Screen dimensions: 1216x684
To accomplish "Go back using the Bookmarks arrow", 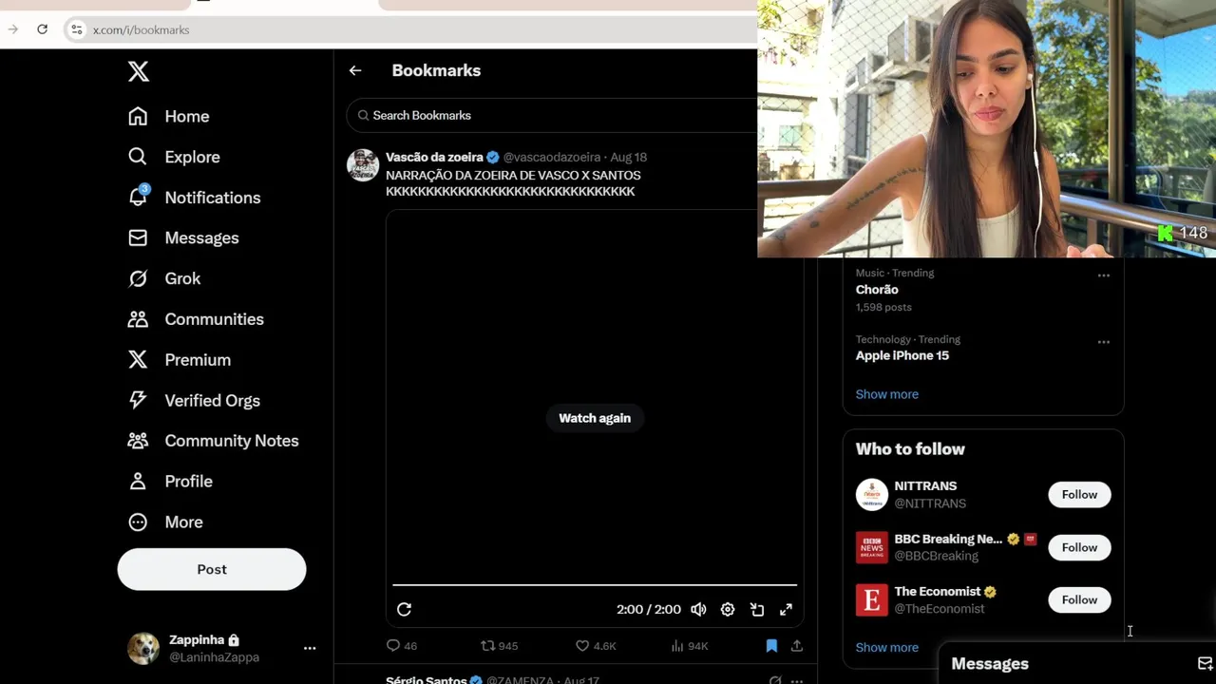I will tap(355, 70).
